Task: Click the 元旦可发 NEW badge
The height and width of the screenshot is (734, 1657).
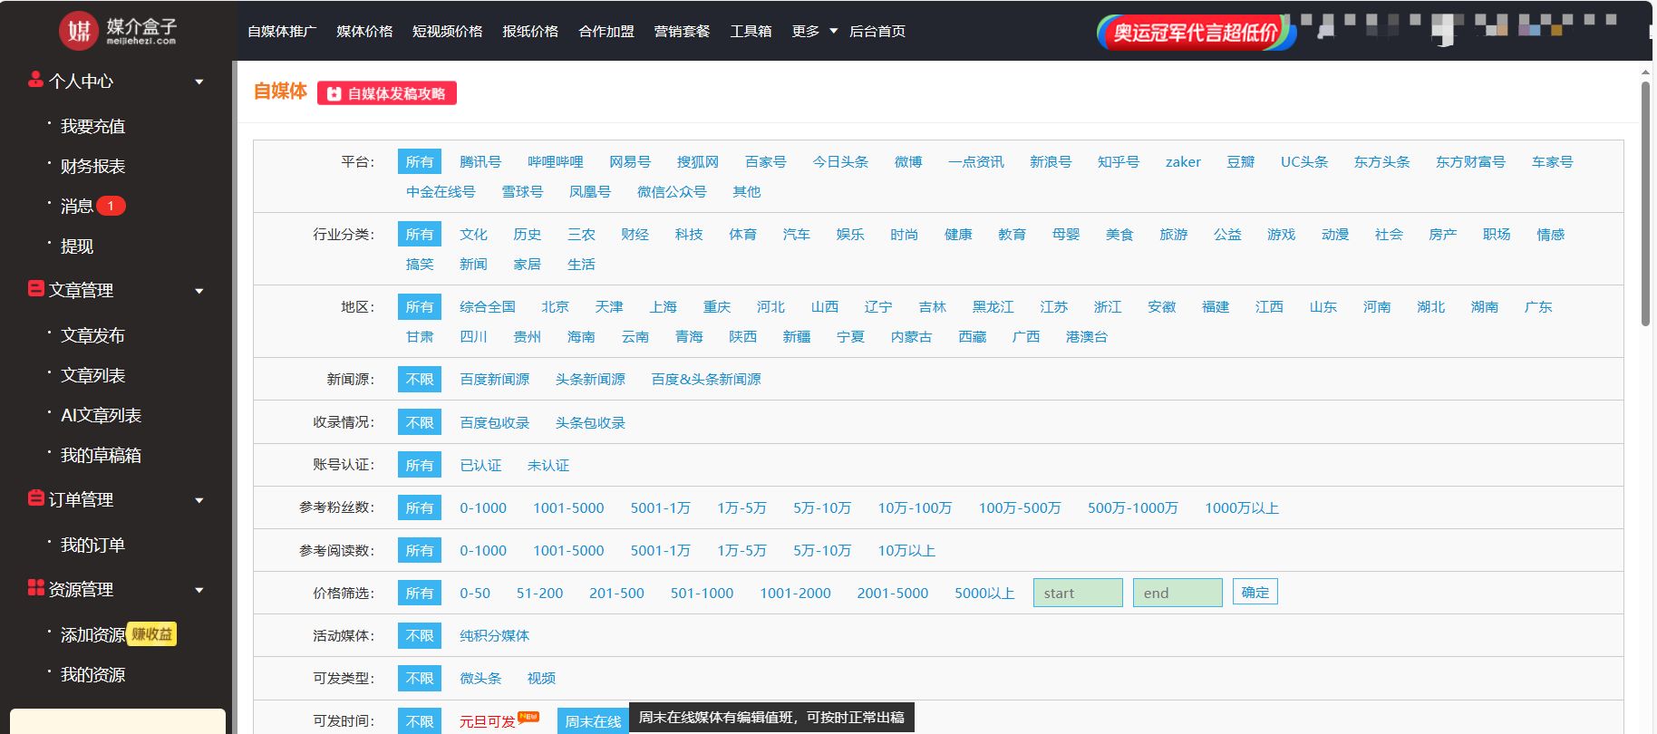Action: coord(528,716)
